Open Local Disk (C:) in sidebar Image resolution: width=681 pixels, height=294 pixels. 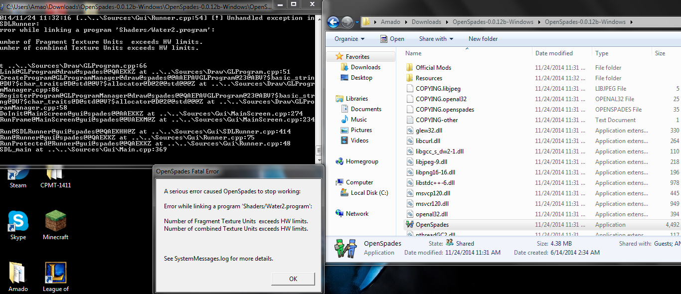click(x=369, y=193)
